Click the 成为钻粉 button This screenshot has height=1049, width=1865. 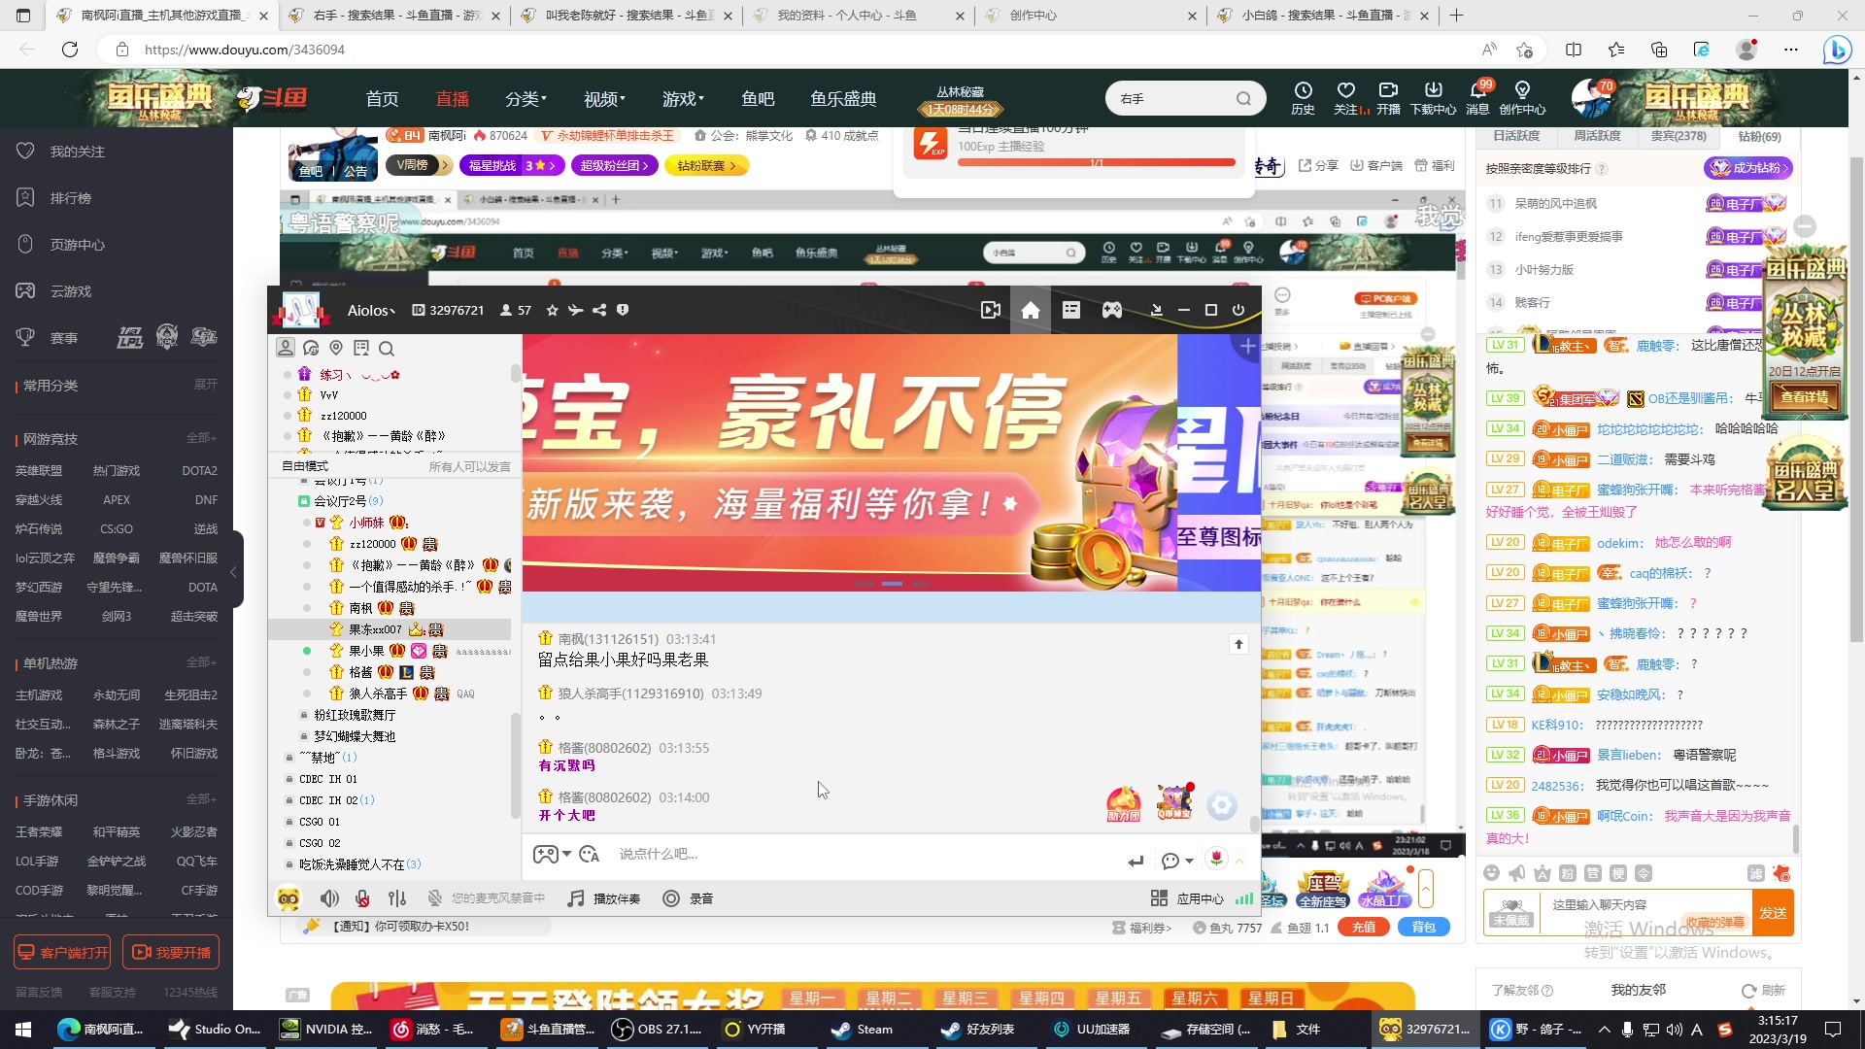click(x=1748, y=168)
